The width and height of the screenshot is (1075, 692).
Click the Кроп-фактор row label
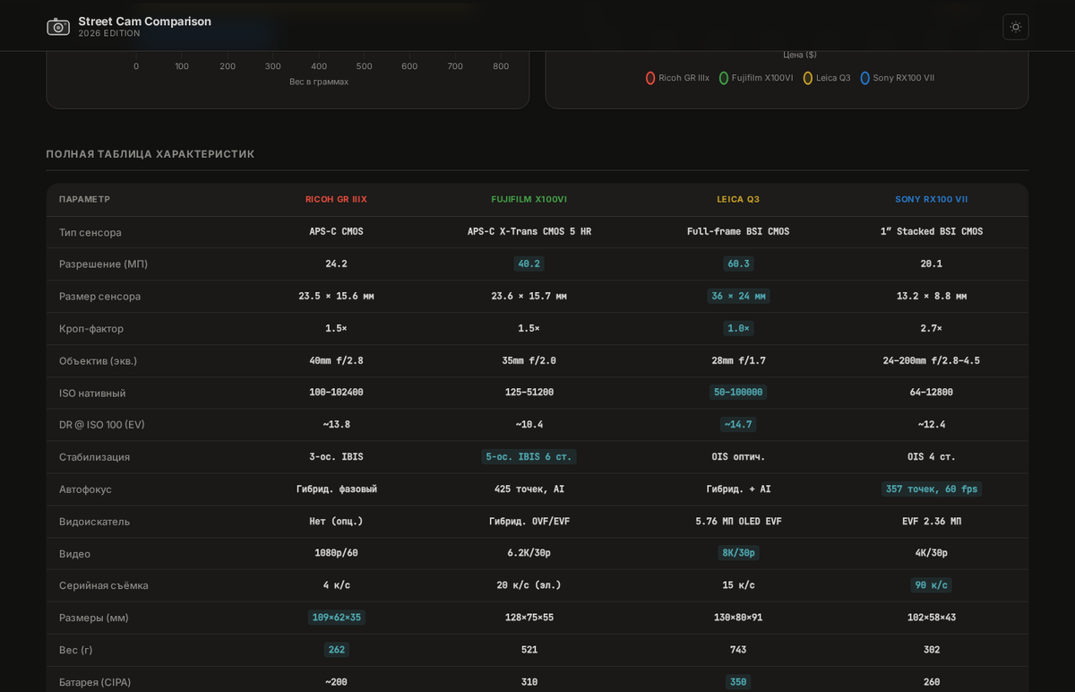[91, 328]
